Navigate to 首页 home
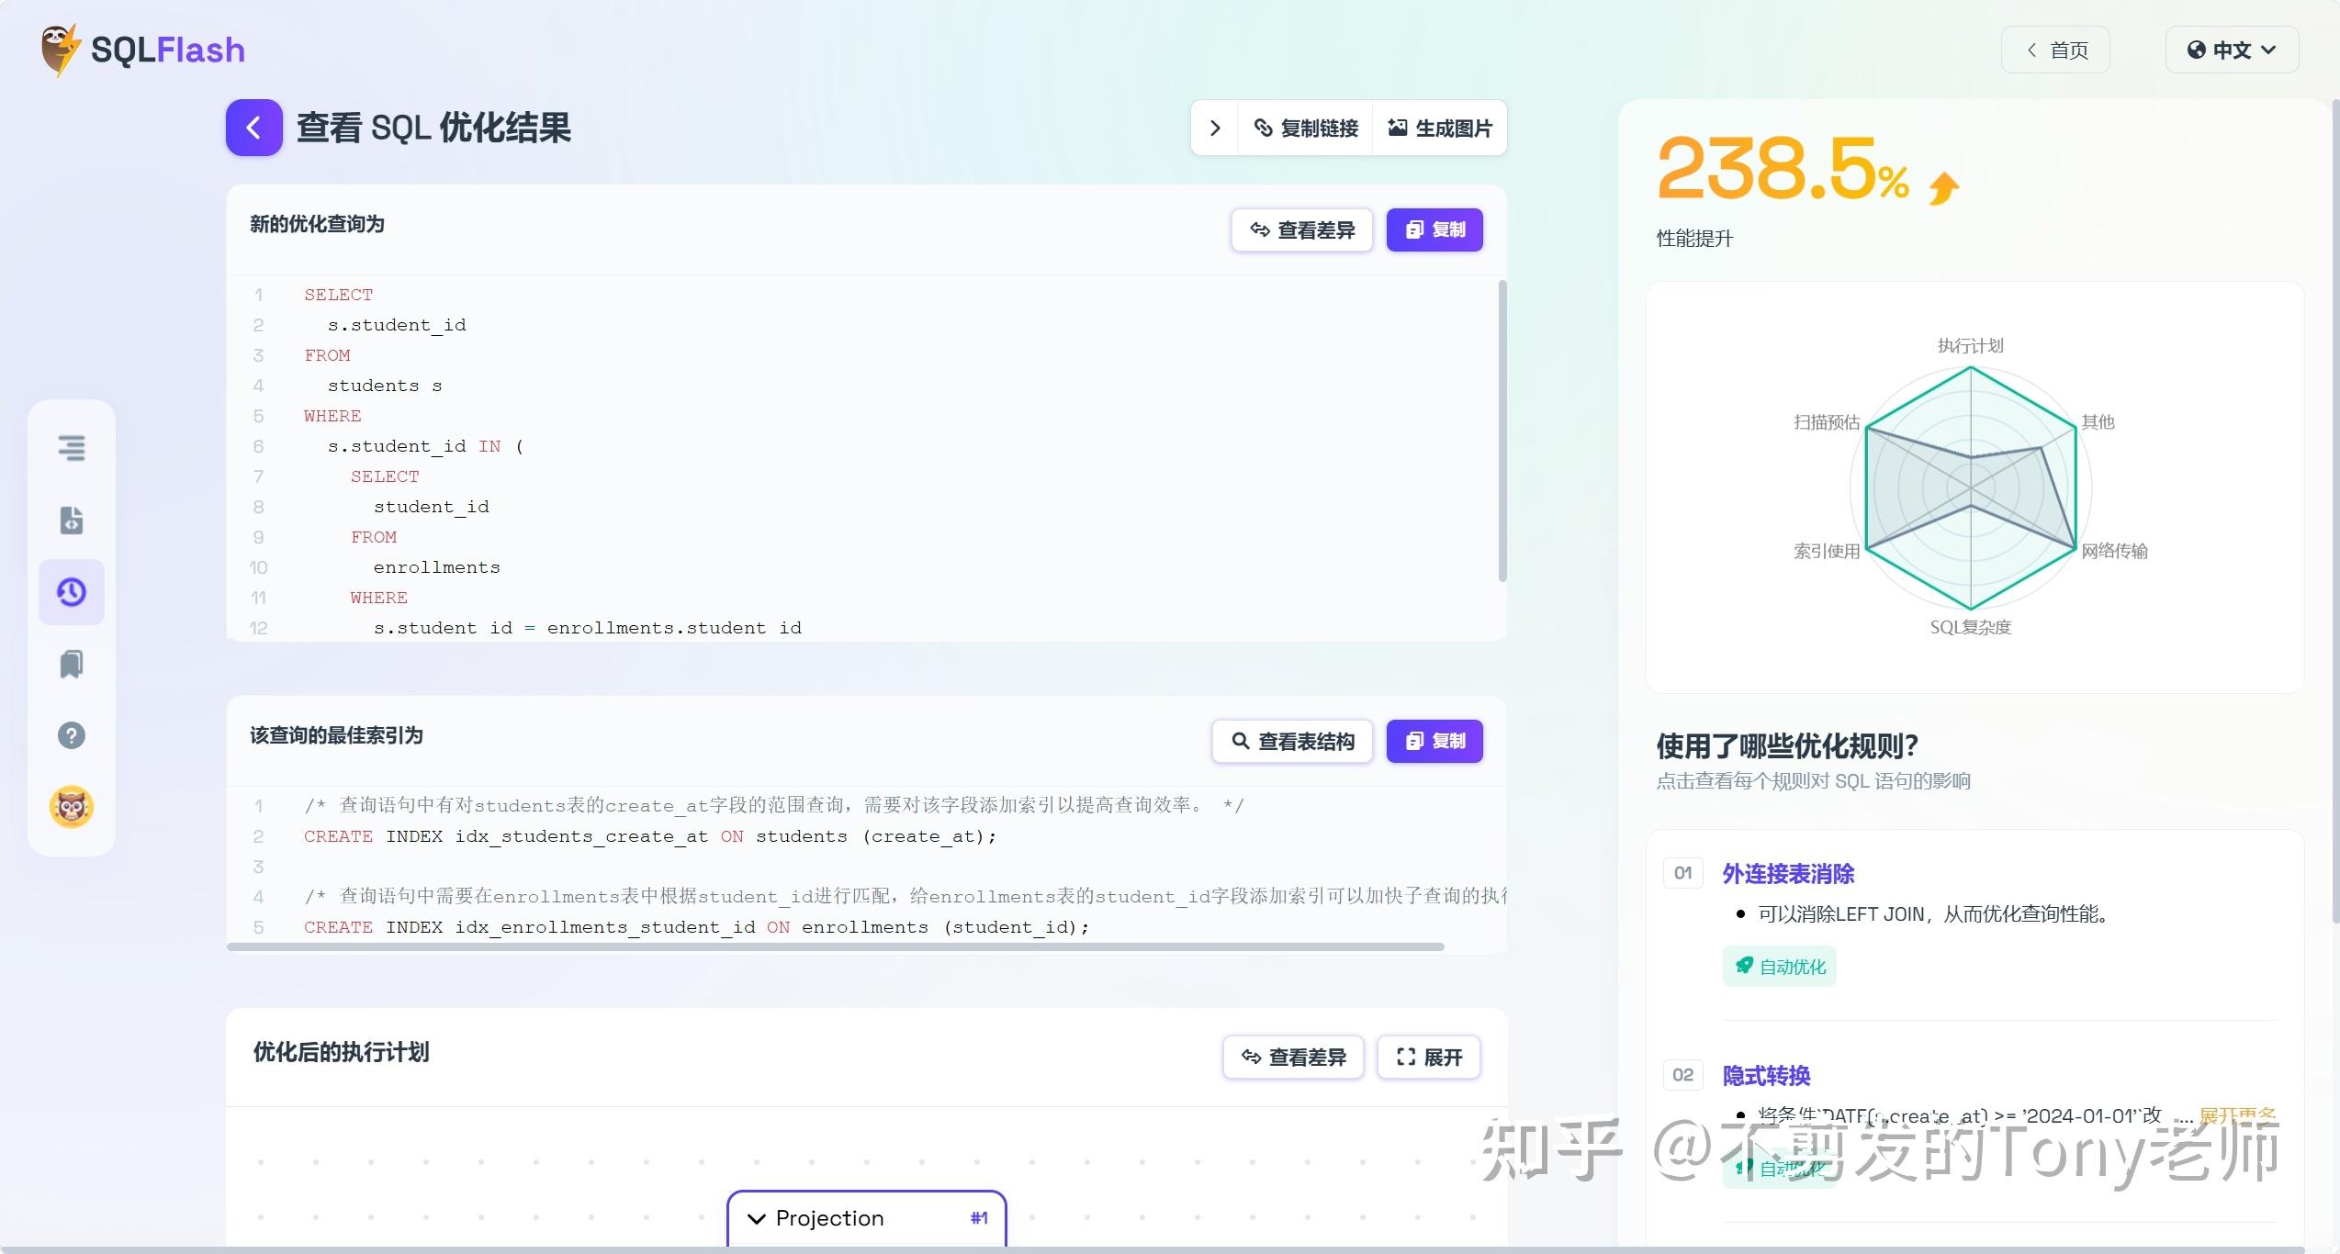The image size is (2340, 1254). (2055, 49)
